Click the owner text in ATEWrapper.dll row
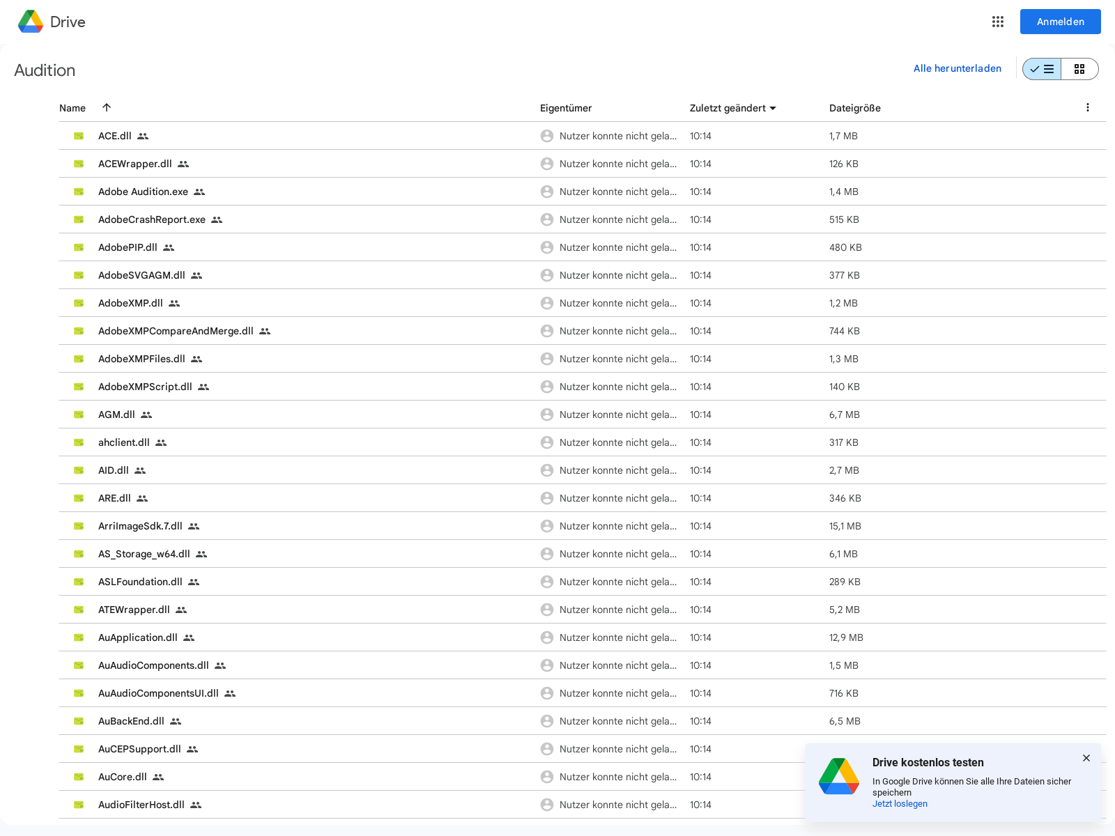 pyautogui.click(x=618, y=610)
